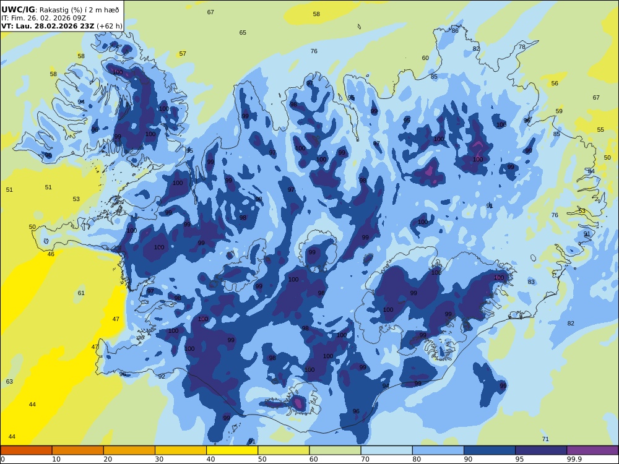
Task: Click the legend tick label '10'
Action: [x=56, y=459]
